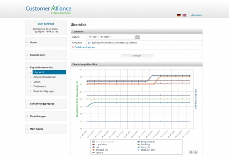Click atrapalo_com data point on 31.10.2011
The width and height of the screenshot is (229, 156).
point(190,121)
